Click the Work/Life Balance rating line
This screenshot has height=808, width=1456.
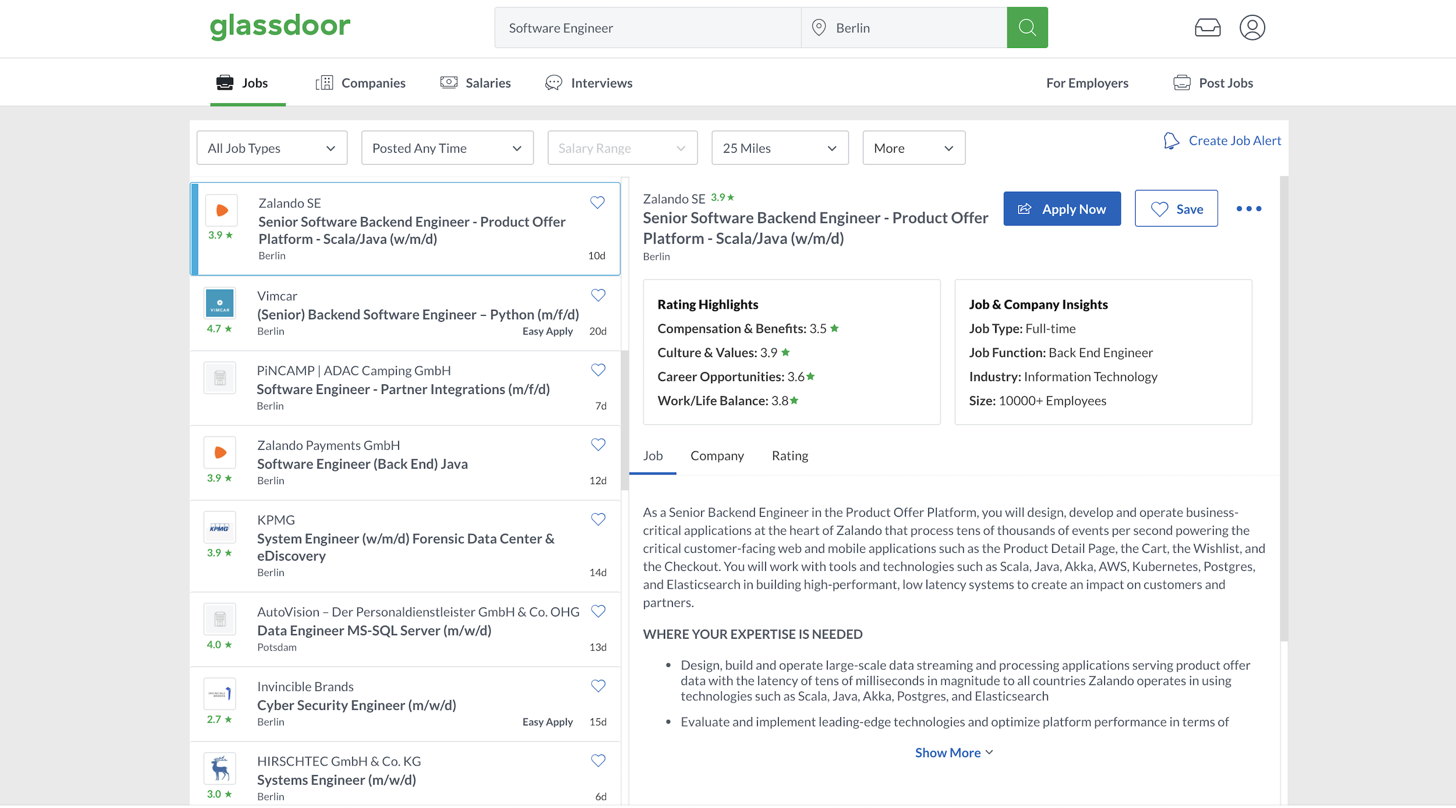tap(728, 401)
